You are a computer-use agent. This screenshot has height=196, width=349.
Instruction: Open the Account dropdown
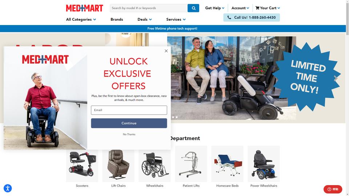pyautogui.click(x=240, y=8)
